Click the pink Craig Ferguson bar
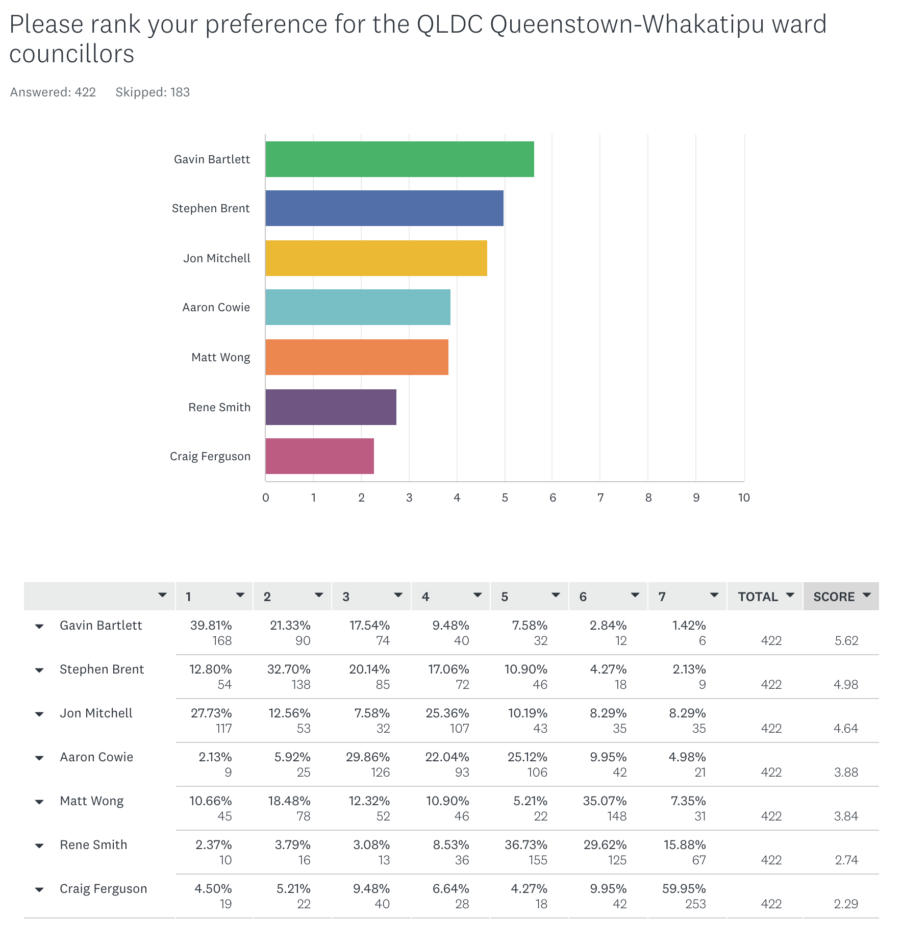The image size is (903, 946). pos(319,456)
